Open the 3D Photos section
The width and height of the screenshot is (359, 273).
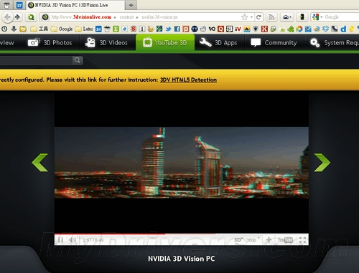click(50, 43)
